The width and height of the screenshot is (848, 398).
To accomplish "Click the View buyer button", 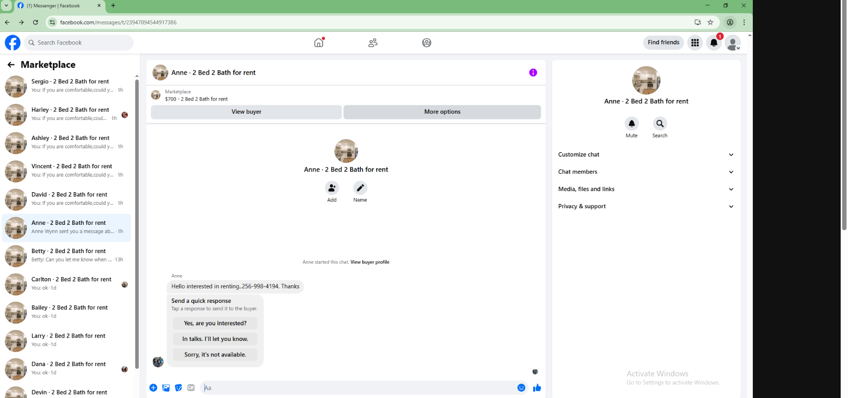I will (246, 112).
